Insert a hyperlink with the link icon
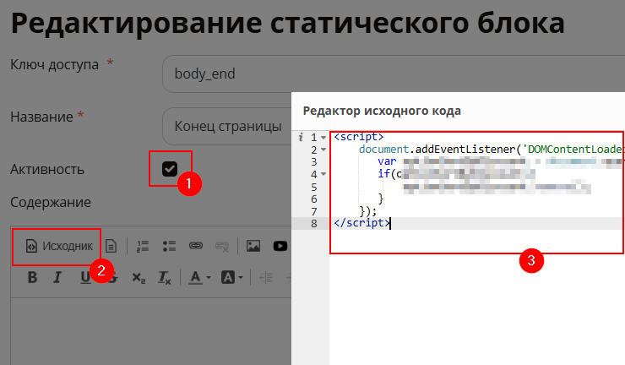 [x=196, y=246]
